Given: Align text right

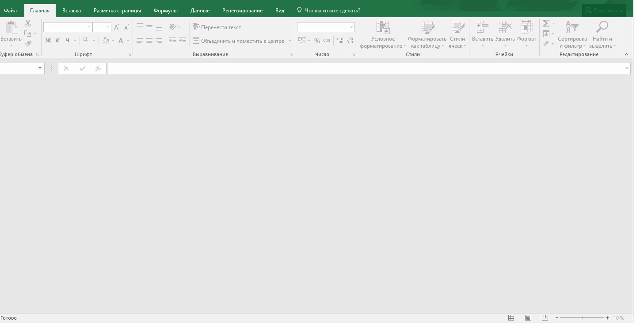Looking at the screenshot, I should (x=159, y=41).
